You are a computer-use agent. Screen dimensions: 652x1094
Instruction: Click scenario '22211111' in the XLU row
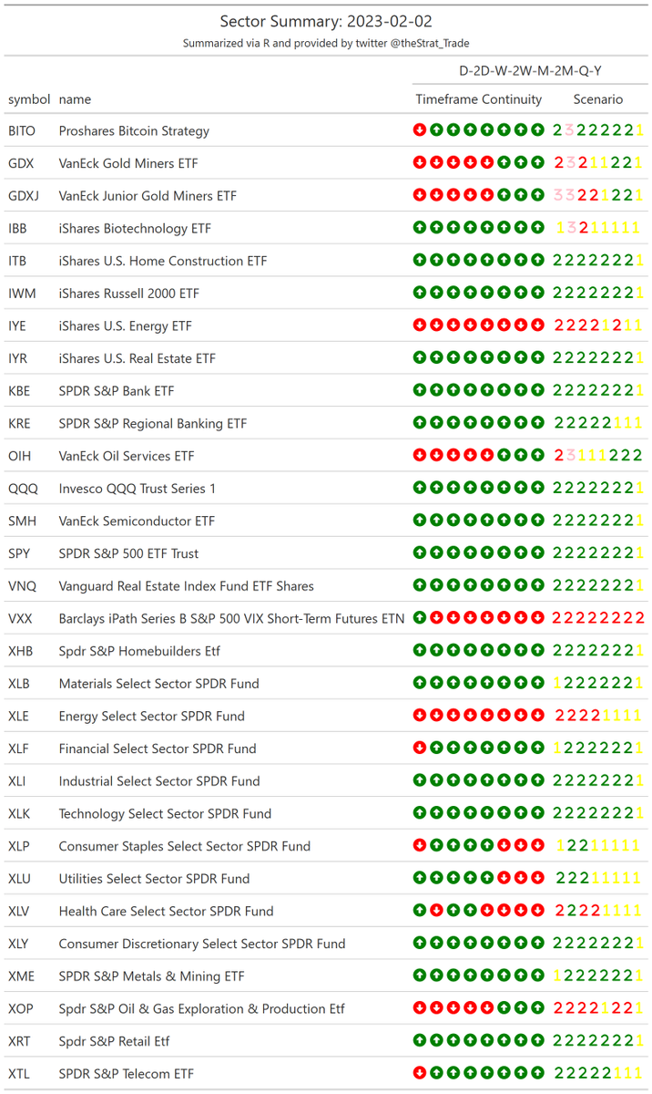click(x=598, y=879)
